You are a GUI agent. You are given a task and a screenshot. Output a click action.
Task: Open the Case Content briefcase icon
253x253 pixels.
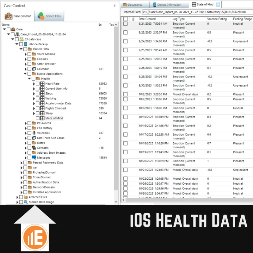click(9, 16)
